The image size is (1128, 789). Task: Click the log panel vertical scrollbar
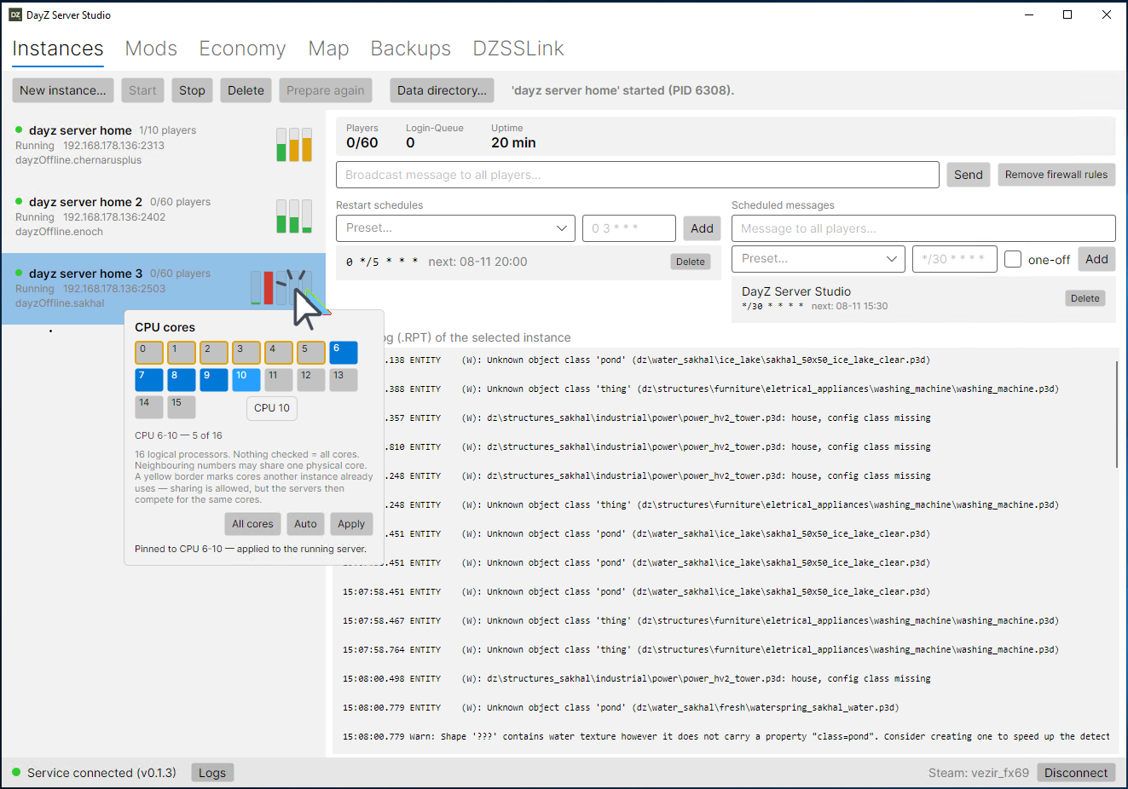[x=1117, y=414]
